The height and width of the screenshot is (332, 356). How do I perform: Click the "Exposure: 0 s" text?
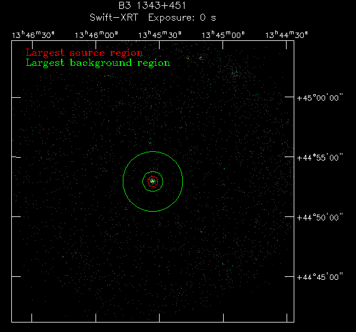click(182, 18)
